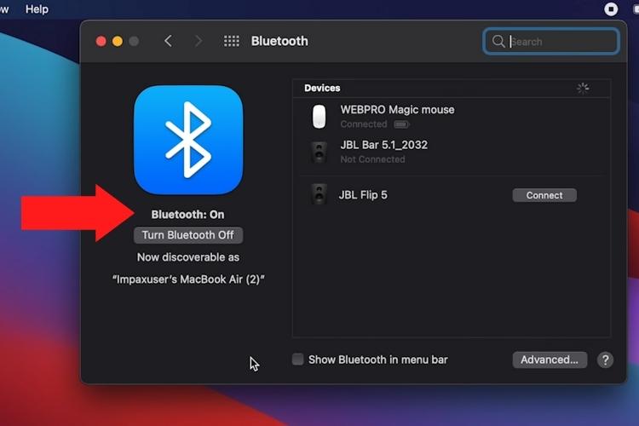Click the 'Show Bluetooth in menu bar' label
This screenshot has width=639, height=426.
(x=378, y=360)
